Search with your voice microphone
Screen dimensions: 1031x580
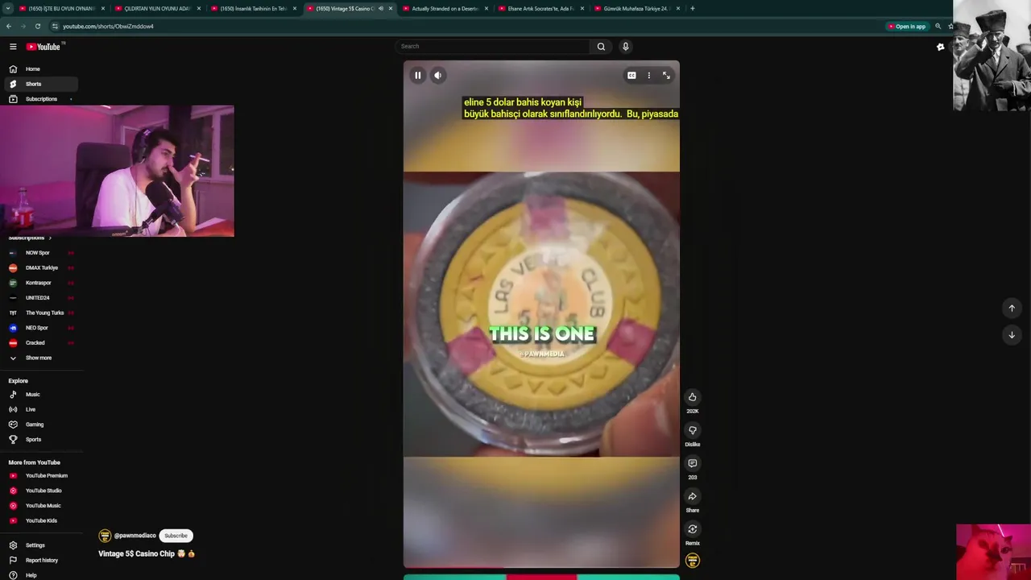pos(625,47)
